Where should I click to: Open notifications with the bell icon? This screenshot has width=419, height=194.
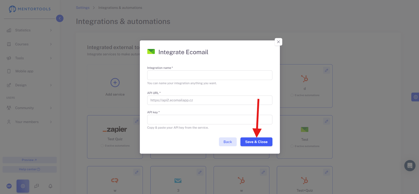(x=50, y=186)
